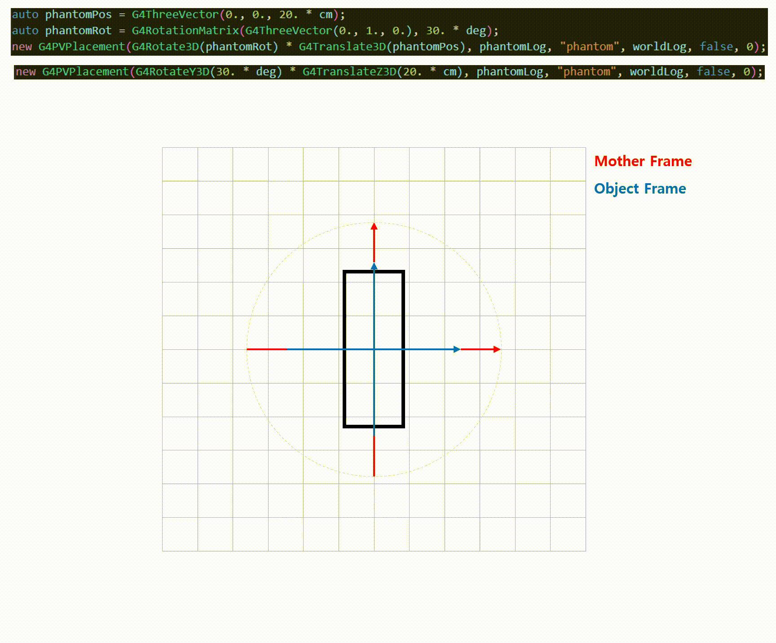Click the phantomRot variable declaration in line two

[x=78, y=31]
